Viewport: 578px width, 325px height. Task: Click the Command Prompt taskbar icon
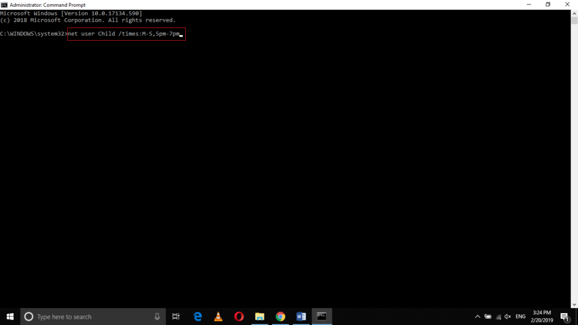point(322,317)
